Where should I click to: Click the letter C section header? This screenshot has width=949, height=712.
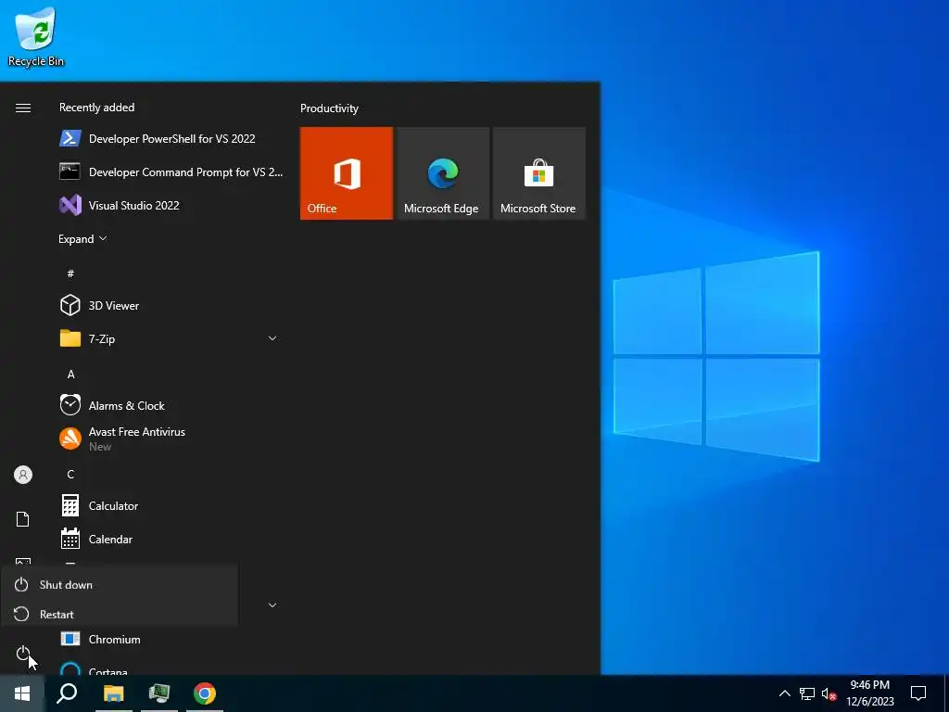point(70,474)
